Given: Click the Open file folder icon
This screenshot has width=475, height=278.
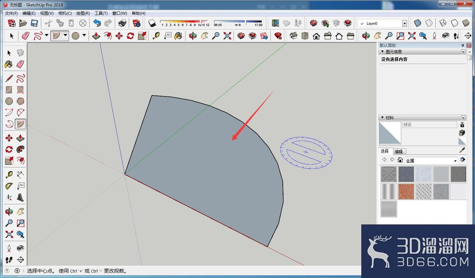Looking at the screenshot, I should (x=23, y=23).
